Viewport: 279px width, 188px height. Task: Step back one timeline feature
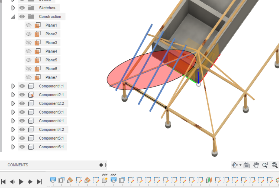point(12,182)
